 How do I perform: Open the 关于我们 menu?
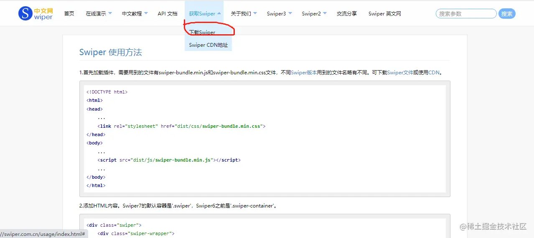(x=241, y=14)
